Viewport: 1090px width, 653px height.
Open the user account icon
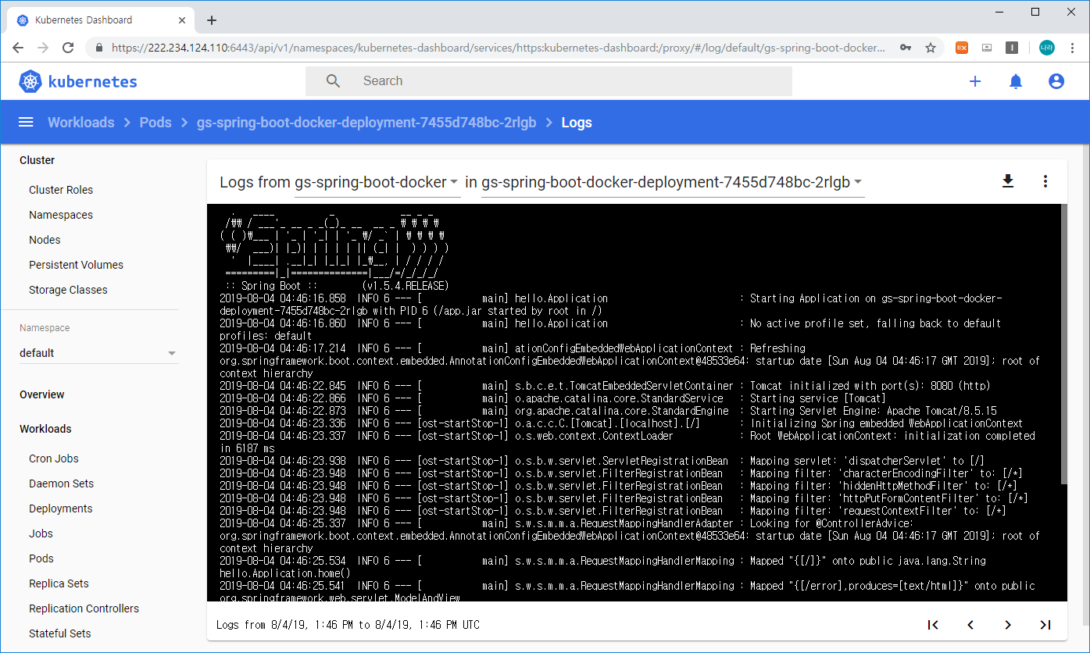click(x=1056, y=81)
